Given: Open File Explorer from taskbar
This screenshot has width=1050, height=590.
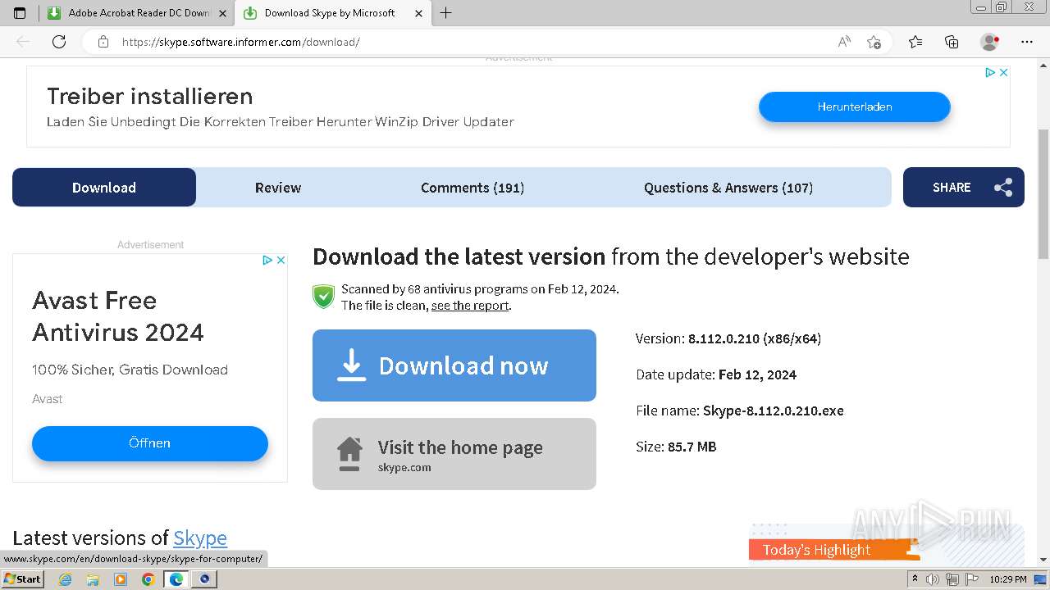Looking at the screenshot, I should pyautogui.click(x=93, y=579).
